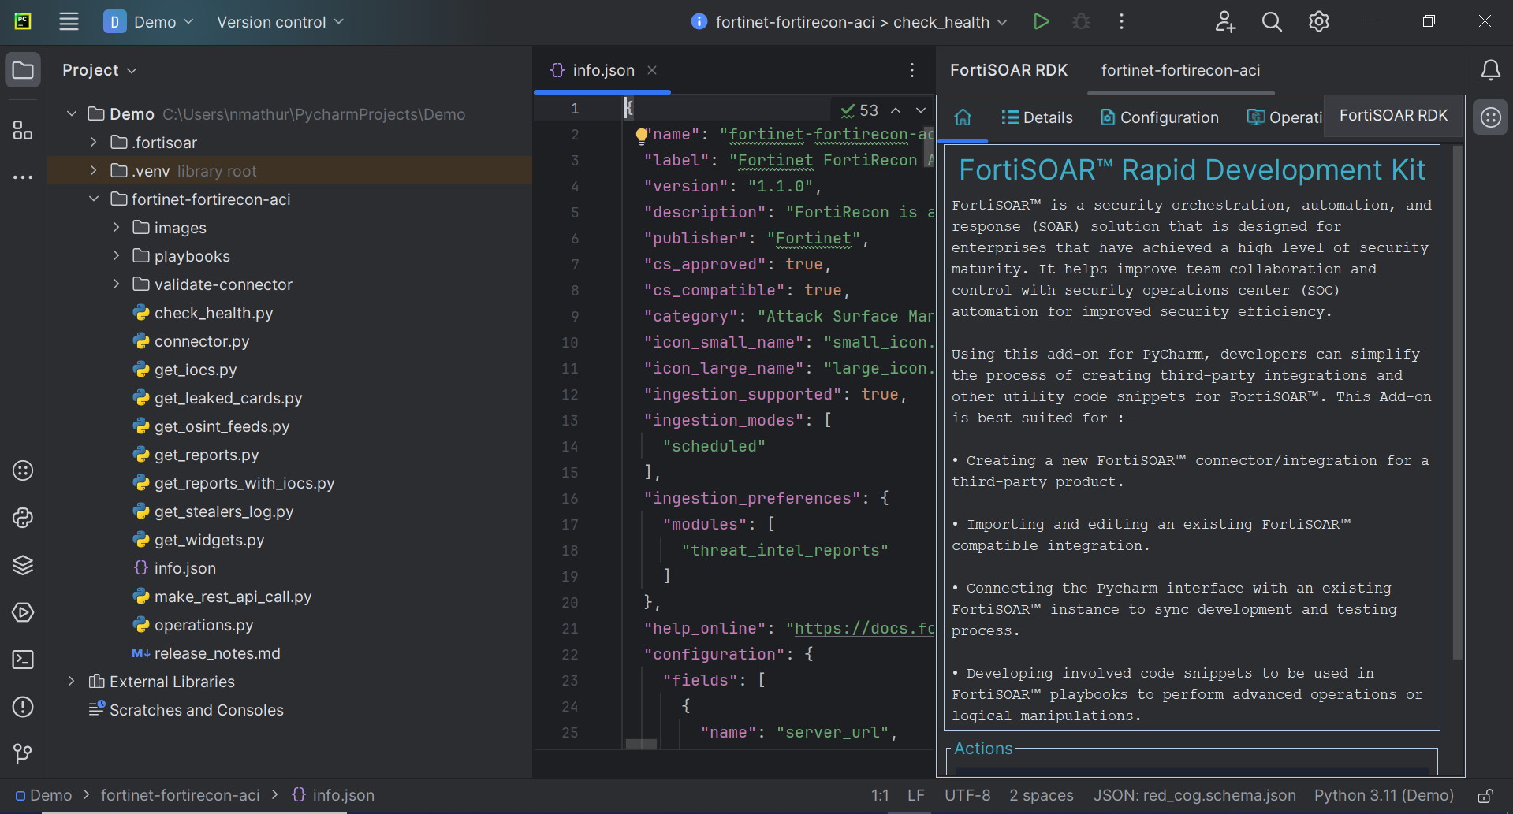Viewport: 1513px width, 814px height.
Task: Switch to the Details tab
Action: tap(1037, 117)
